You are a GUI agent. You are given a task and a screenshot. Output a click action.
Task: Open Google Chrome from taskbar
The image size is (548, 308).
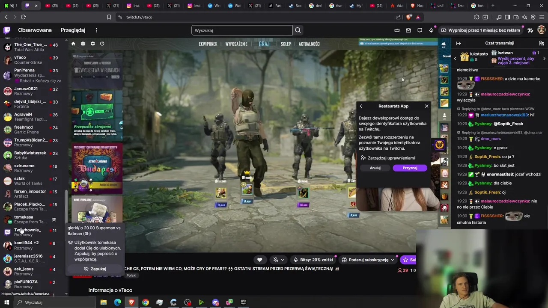[x=146, y=302]
